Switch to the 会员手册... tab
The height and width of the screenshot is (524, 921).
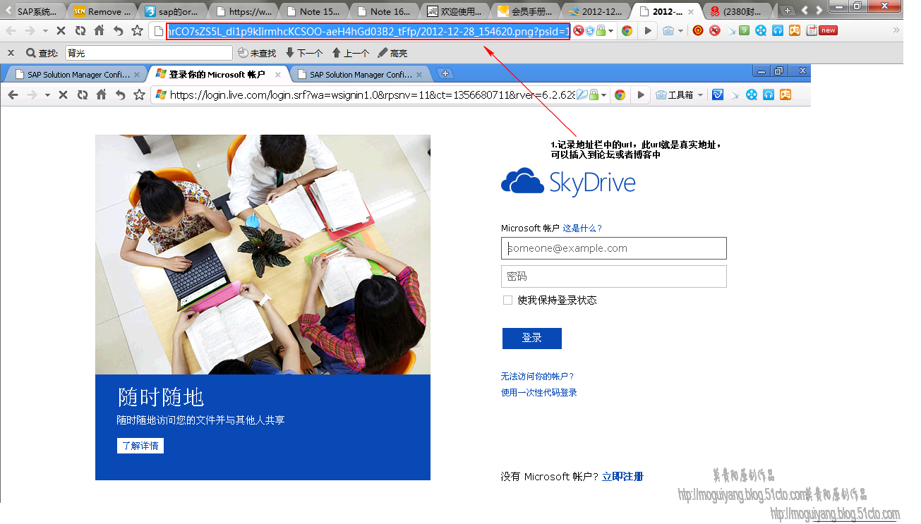click(x=525, y=11)
